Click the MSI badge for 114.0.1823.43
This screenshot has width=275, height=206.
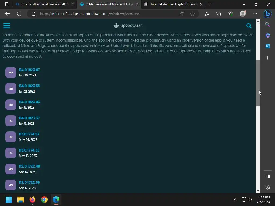tap(11, 105)
